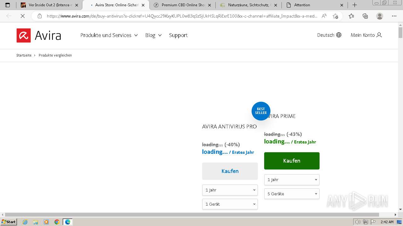The width and height of the screenshot is (403, 226).
Task: Add this page to favorites
Action: coord(336,16)
